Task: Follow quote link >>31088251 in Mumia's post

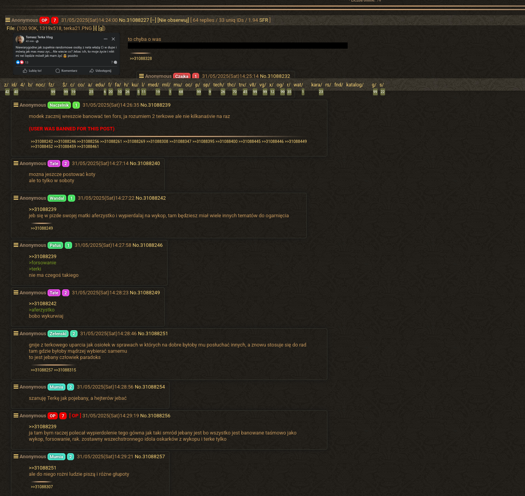Action: (42, 468)
